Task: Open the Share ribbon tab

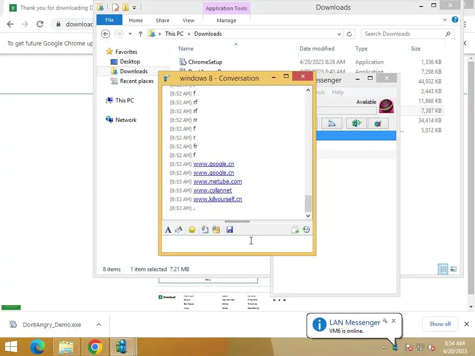Action: 162,20
